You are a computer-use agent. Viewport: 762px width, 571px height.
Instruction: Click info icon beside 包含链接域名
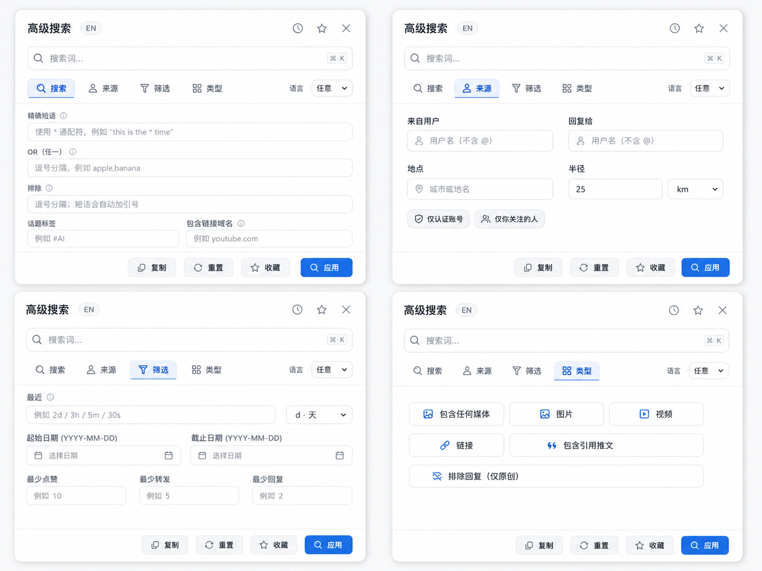point(241,223)
